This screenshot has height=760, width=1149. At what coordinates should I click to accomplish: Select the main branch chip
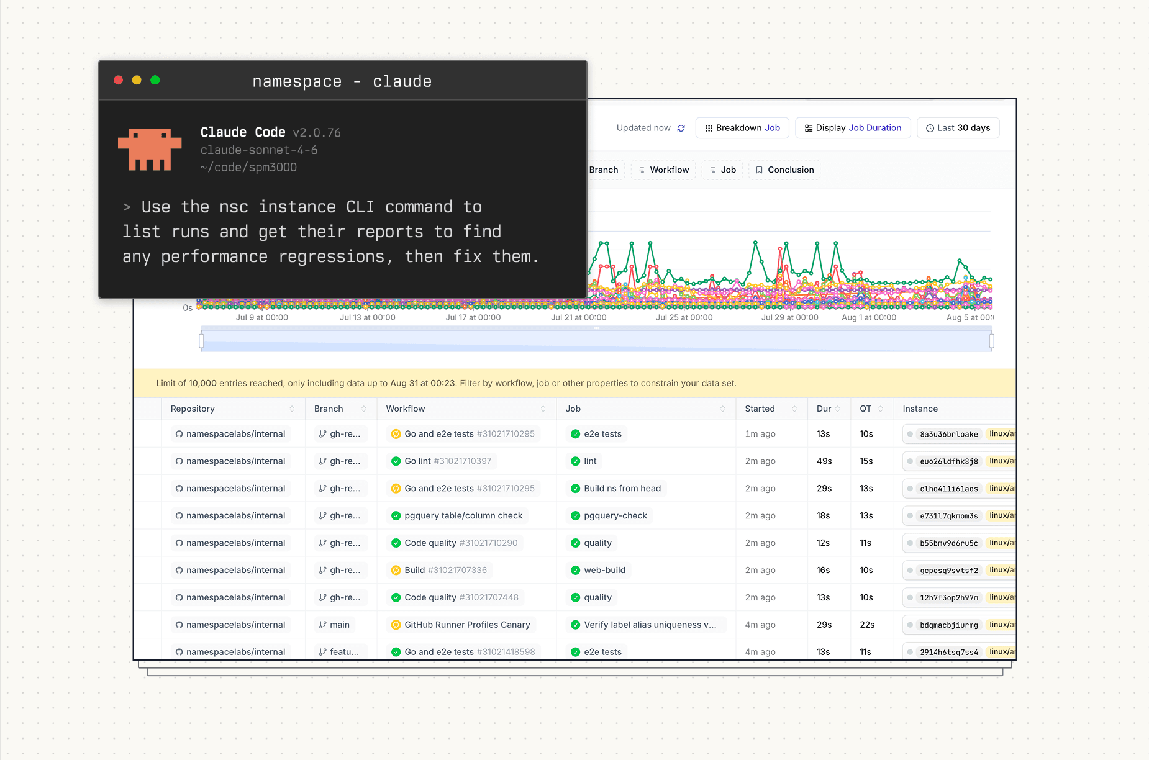[x=334, y=625]
